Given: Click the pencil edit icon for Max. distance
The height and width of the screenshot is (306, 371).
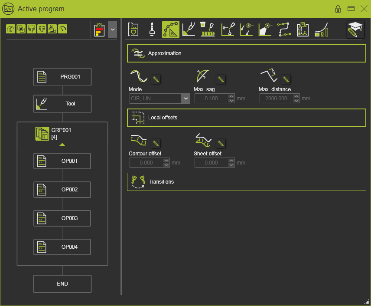Looking at the screenshot, I should pos(286,79).
